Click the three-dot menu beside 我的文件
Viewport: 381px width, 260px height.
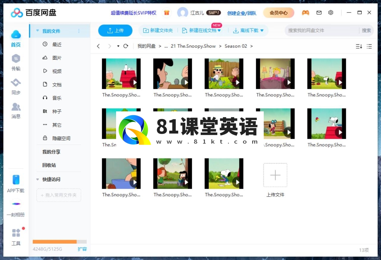pyautogui.click(x=79, y=31)
